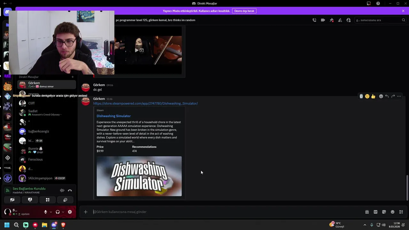The width and height of the screenshot is (409, 230).
Task: Open voice connection details signal icon
Action: (8, 190)
